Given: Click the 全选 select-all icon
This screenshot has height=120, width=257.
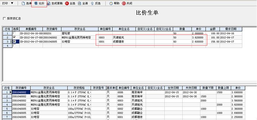Looking at the screenshot, I should pyautogui.click(x=67, y=3).
